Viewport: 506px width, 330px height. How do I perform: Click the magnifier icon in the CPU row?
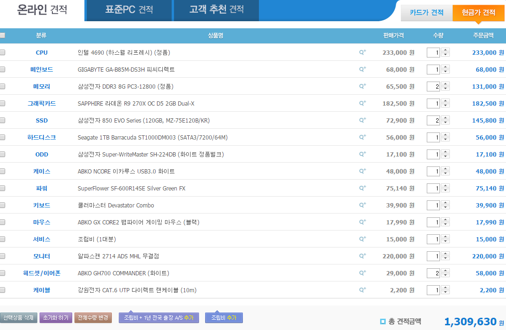pos(362,52)
